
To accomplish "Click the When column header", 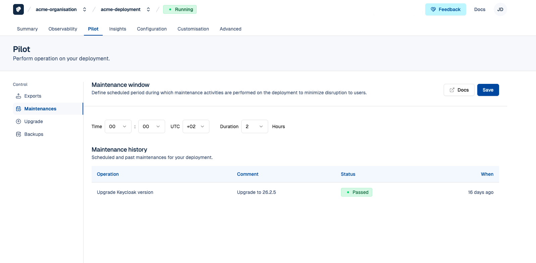I will tap(487, 174).
